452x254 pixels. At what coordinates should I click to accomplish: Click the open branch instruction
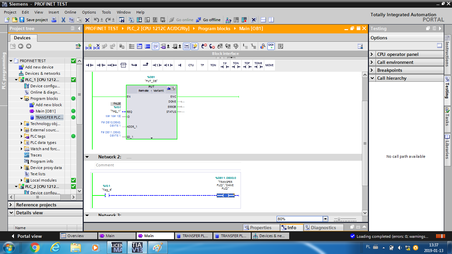[x=134, y=65]
